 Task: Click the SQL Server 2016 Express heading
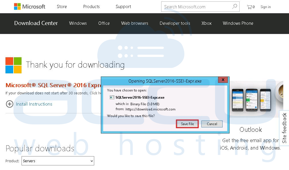53,85
